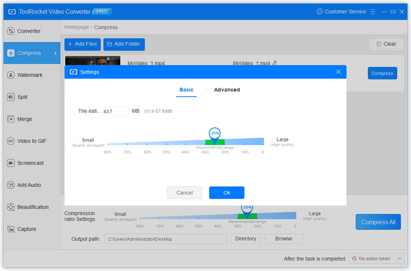Switch to the Advanced tab

point(227,90)
